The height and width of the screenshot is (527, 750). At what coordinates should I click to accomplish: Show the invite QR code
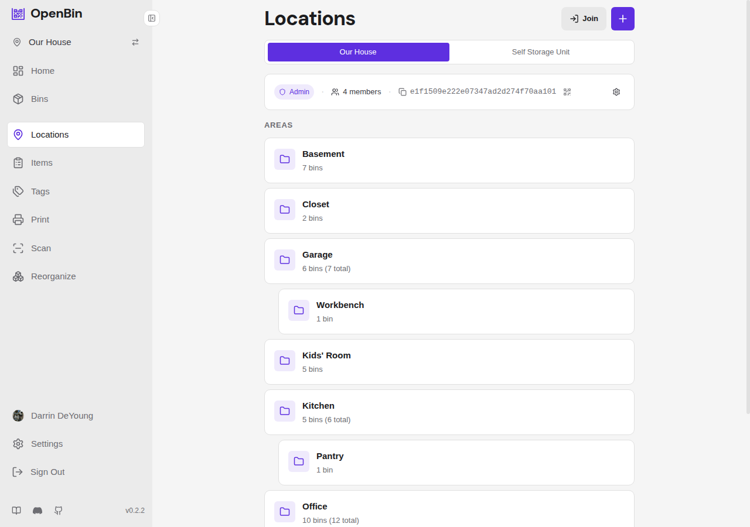pos(567,92)
